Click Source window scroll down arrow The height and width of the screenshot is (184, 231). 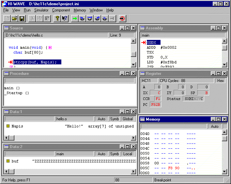pos(133,65)
